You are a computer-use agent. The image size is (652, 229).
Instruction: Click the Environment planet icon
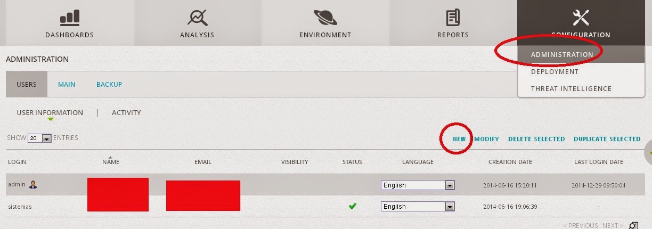click(325, 18)
